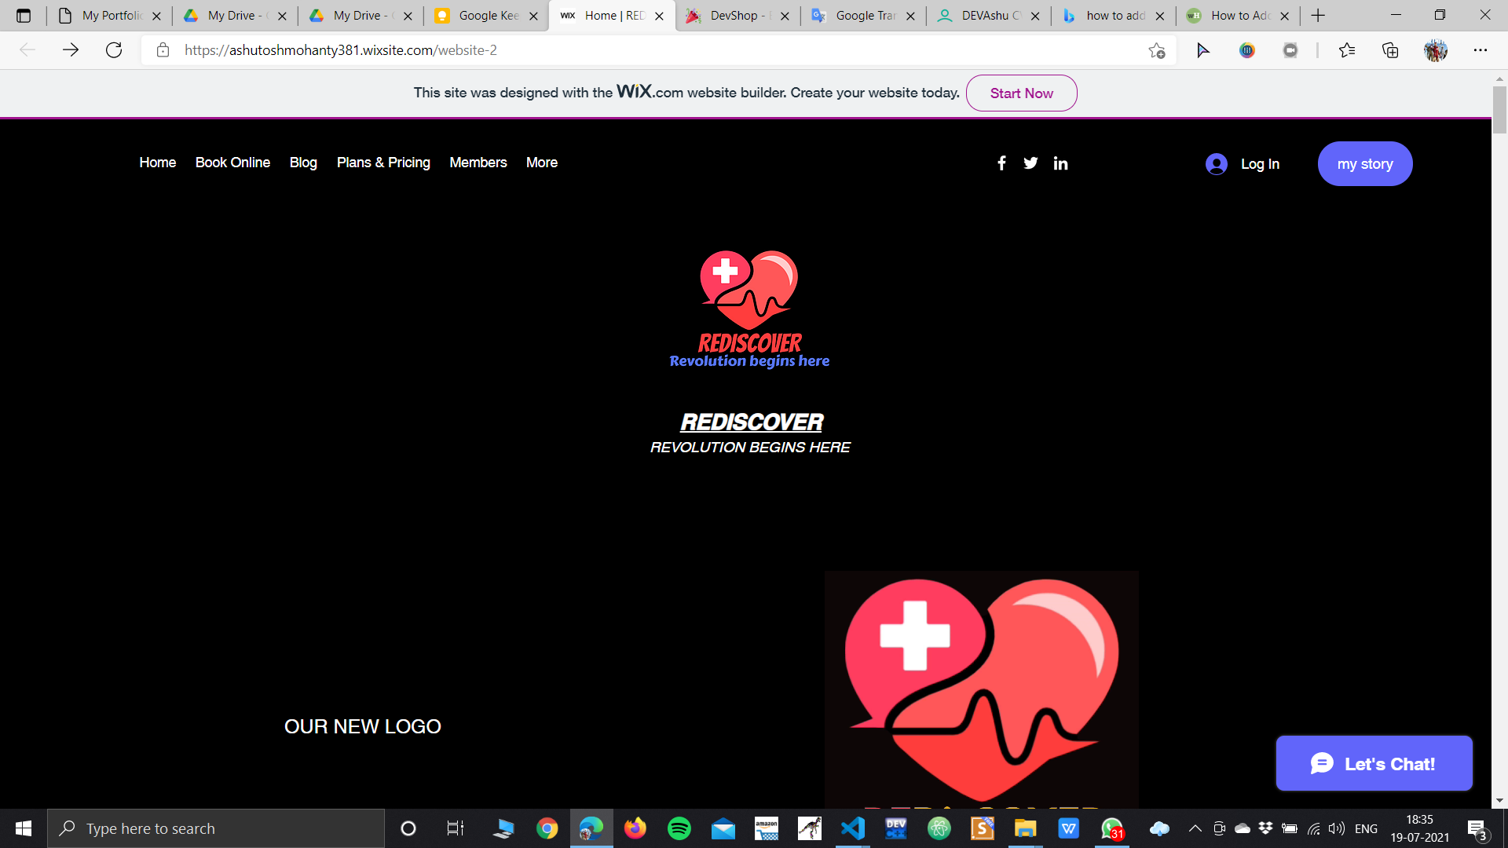Go to the Blog page

[303, 163]
